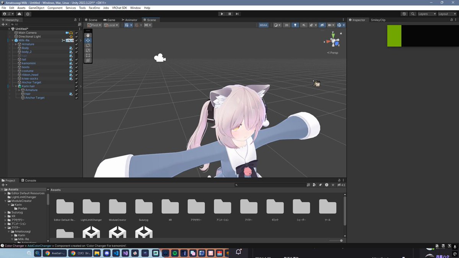This screenshot has width=459, height=258.
Task: Open the version control settings icon
Action: [x=28, y=14]
